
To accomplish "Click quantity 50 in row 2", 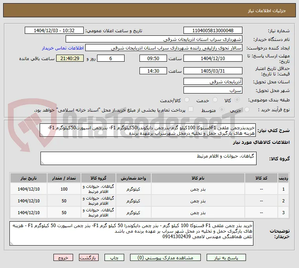I will pyautogui.click(x=64, y=201).
